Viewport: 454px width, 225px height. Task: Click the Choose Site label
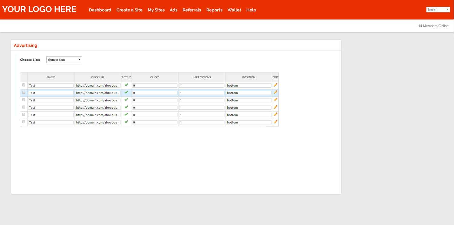pyautogui.click(x=30, y=60)
